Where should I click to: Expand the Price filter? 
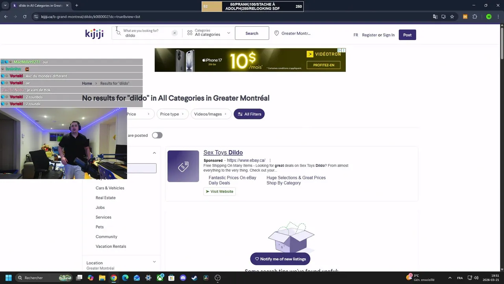click(138, 114)
